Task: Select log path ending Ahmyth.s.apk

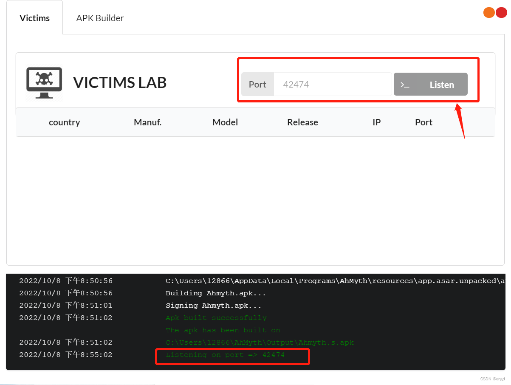Action: click(x=260, y=343)
